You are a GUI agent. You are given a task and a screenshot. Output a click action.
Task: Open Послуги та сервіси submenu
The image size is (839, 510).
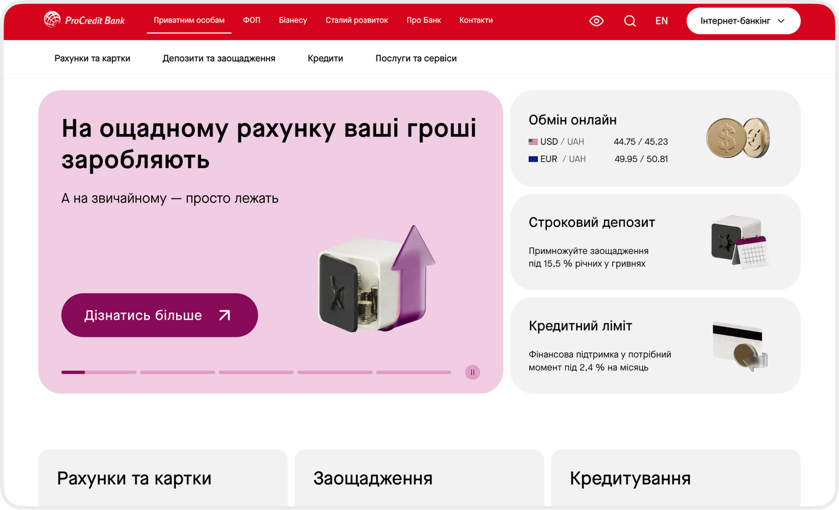(416, 58)
